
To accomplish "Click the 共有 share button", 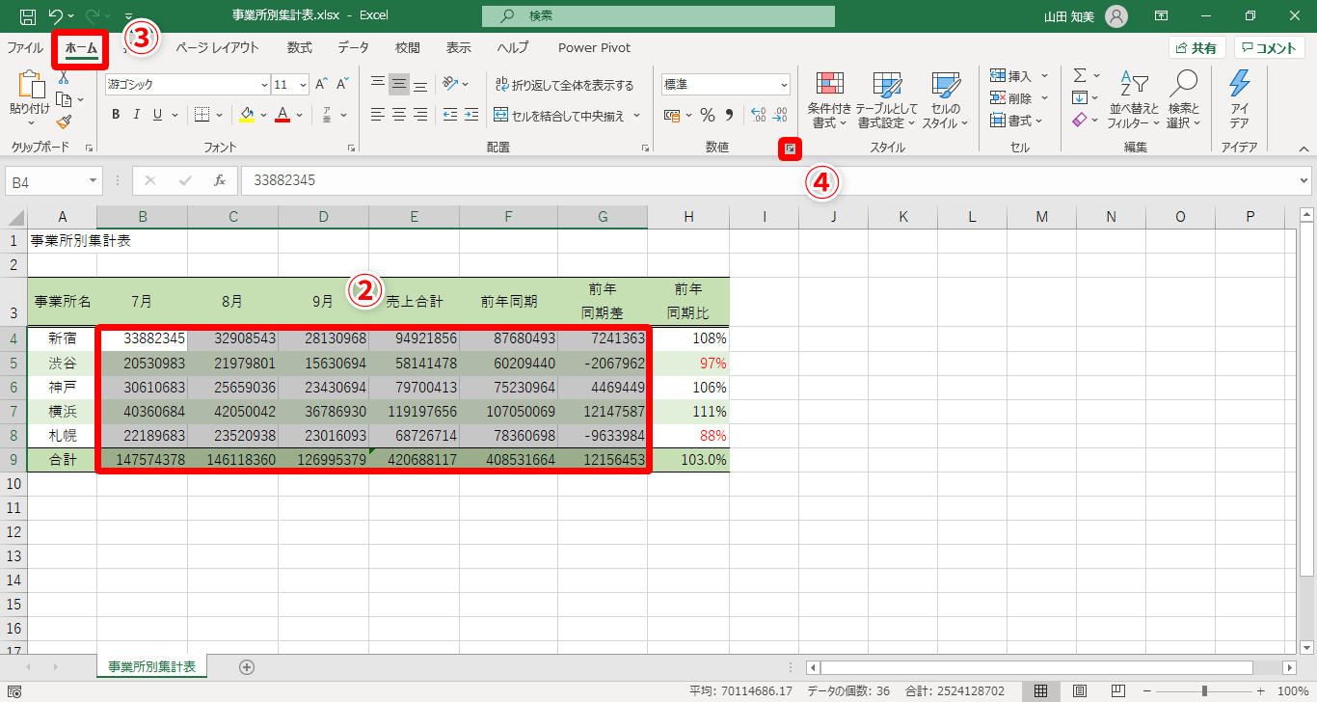I will coord(1196,48).
